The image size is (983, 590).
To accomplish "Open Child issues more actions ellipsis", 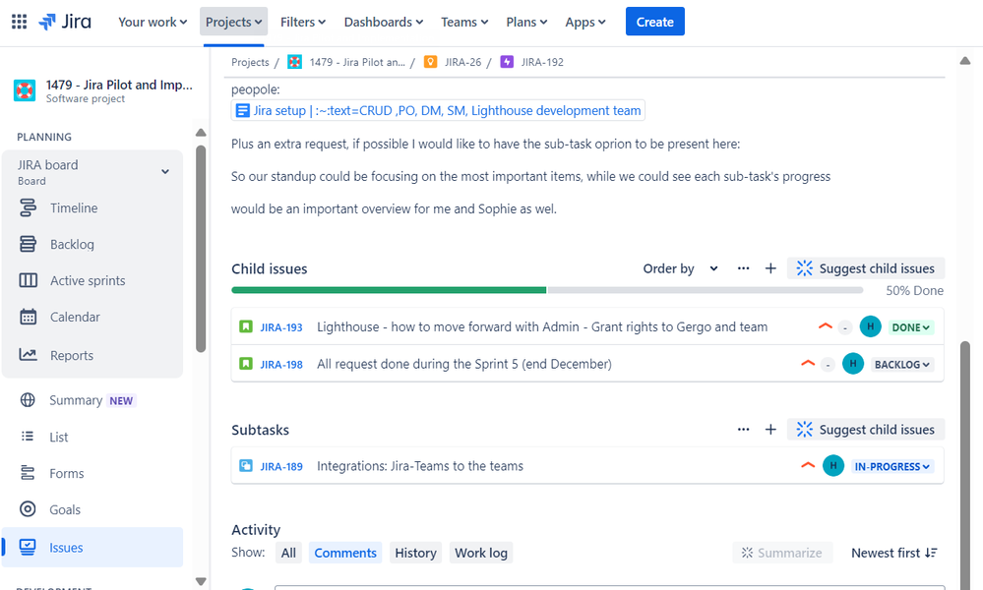I will tap(744, 268).
